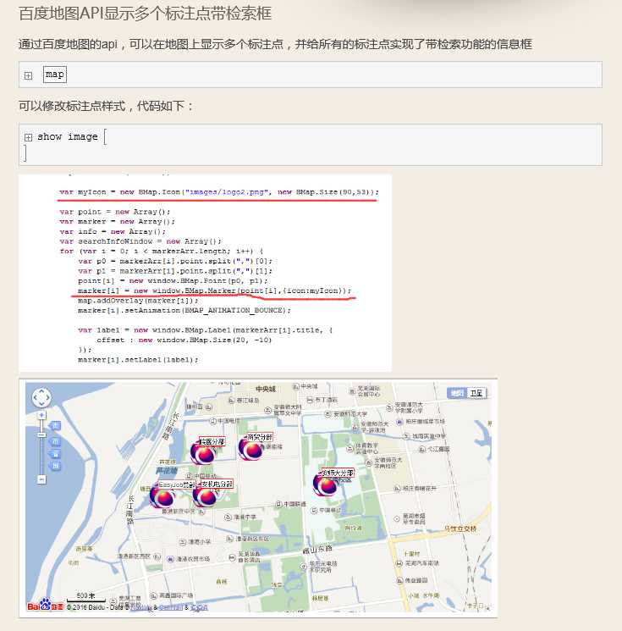Screen dimensions: 622x631
Task: Click the marker icon under 中医分部 label
Action: (x=203, y=453)
